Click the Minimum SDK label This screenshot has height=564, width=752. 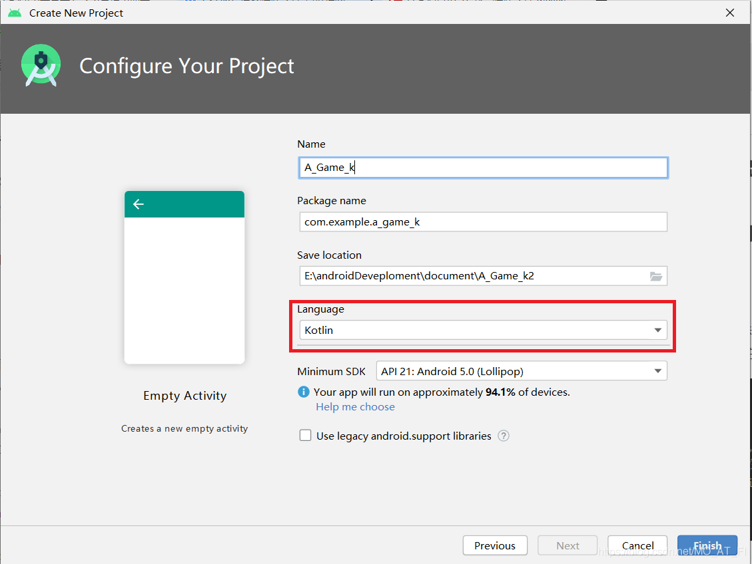(332, 372)
